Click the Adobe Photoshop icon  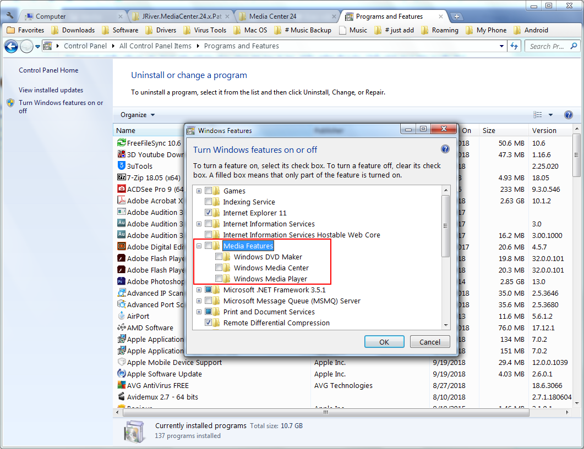pyautogui.click(x=122, y=281)
